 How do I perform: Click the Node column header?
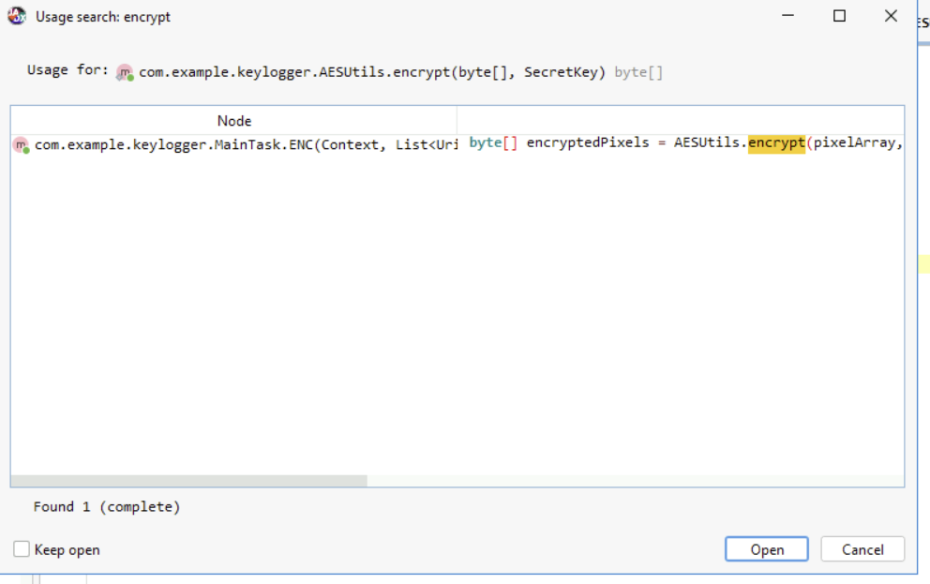233,121
